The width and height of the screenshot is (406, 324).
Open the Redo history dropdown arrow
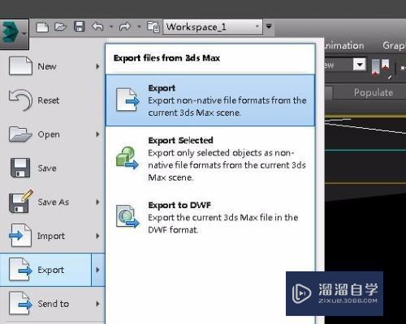pyautogui.click(x=139, y=27)
